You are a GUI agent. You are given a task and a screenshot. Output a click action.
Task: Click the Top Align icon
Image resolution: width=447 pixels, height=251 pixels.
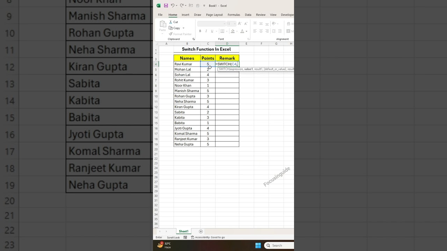click(255, 23)
